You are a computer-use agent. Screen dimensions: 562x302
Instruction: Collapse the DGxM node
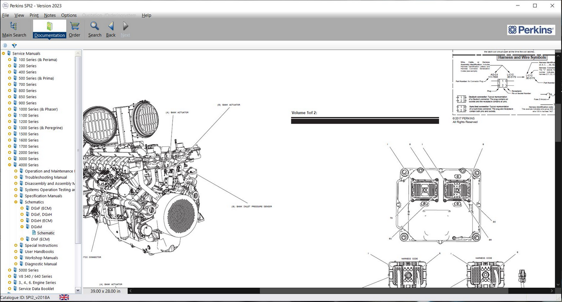pos(22,227)
